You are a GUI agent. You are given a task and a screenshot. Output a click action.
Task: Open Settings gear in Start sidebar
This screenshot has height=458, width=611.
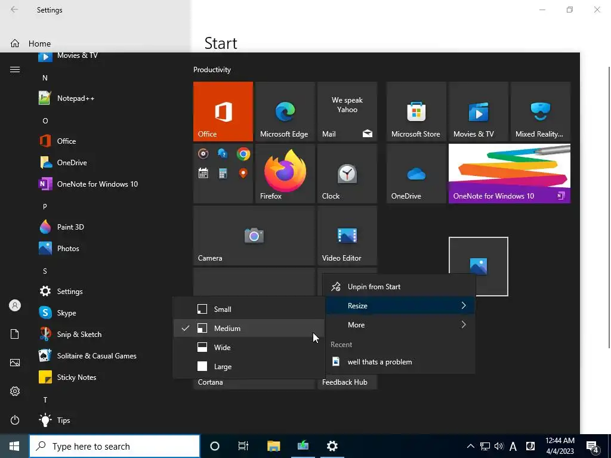coord(15,391)
